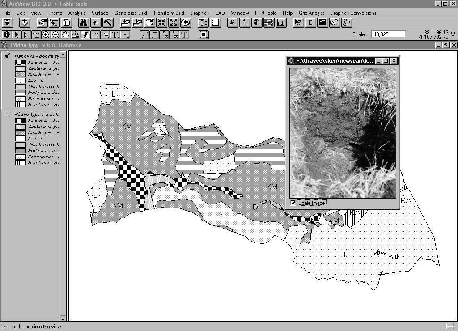The image size is (458, 331).
Task: Click first theme's Rendzina striped swatch
Action: (21, 105)
